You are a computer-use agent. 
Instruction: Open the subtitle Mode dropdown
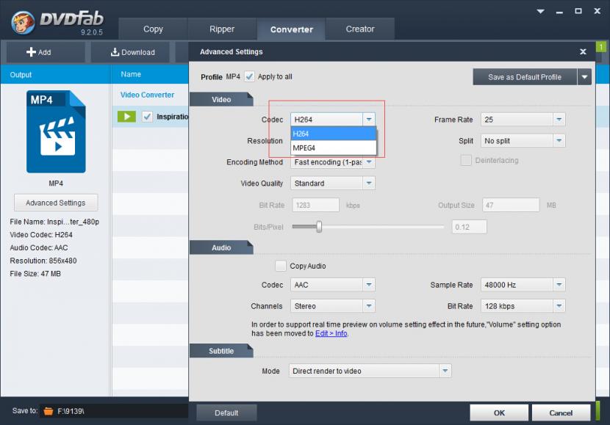pyautogui.click(x=445, y=371)
